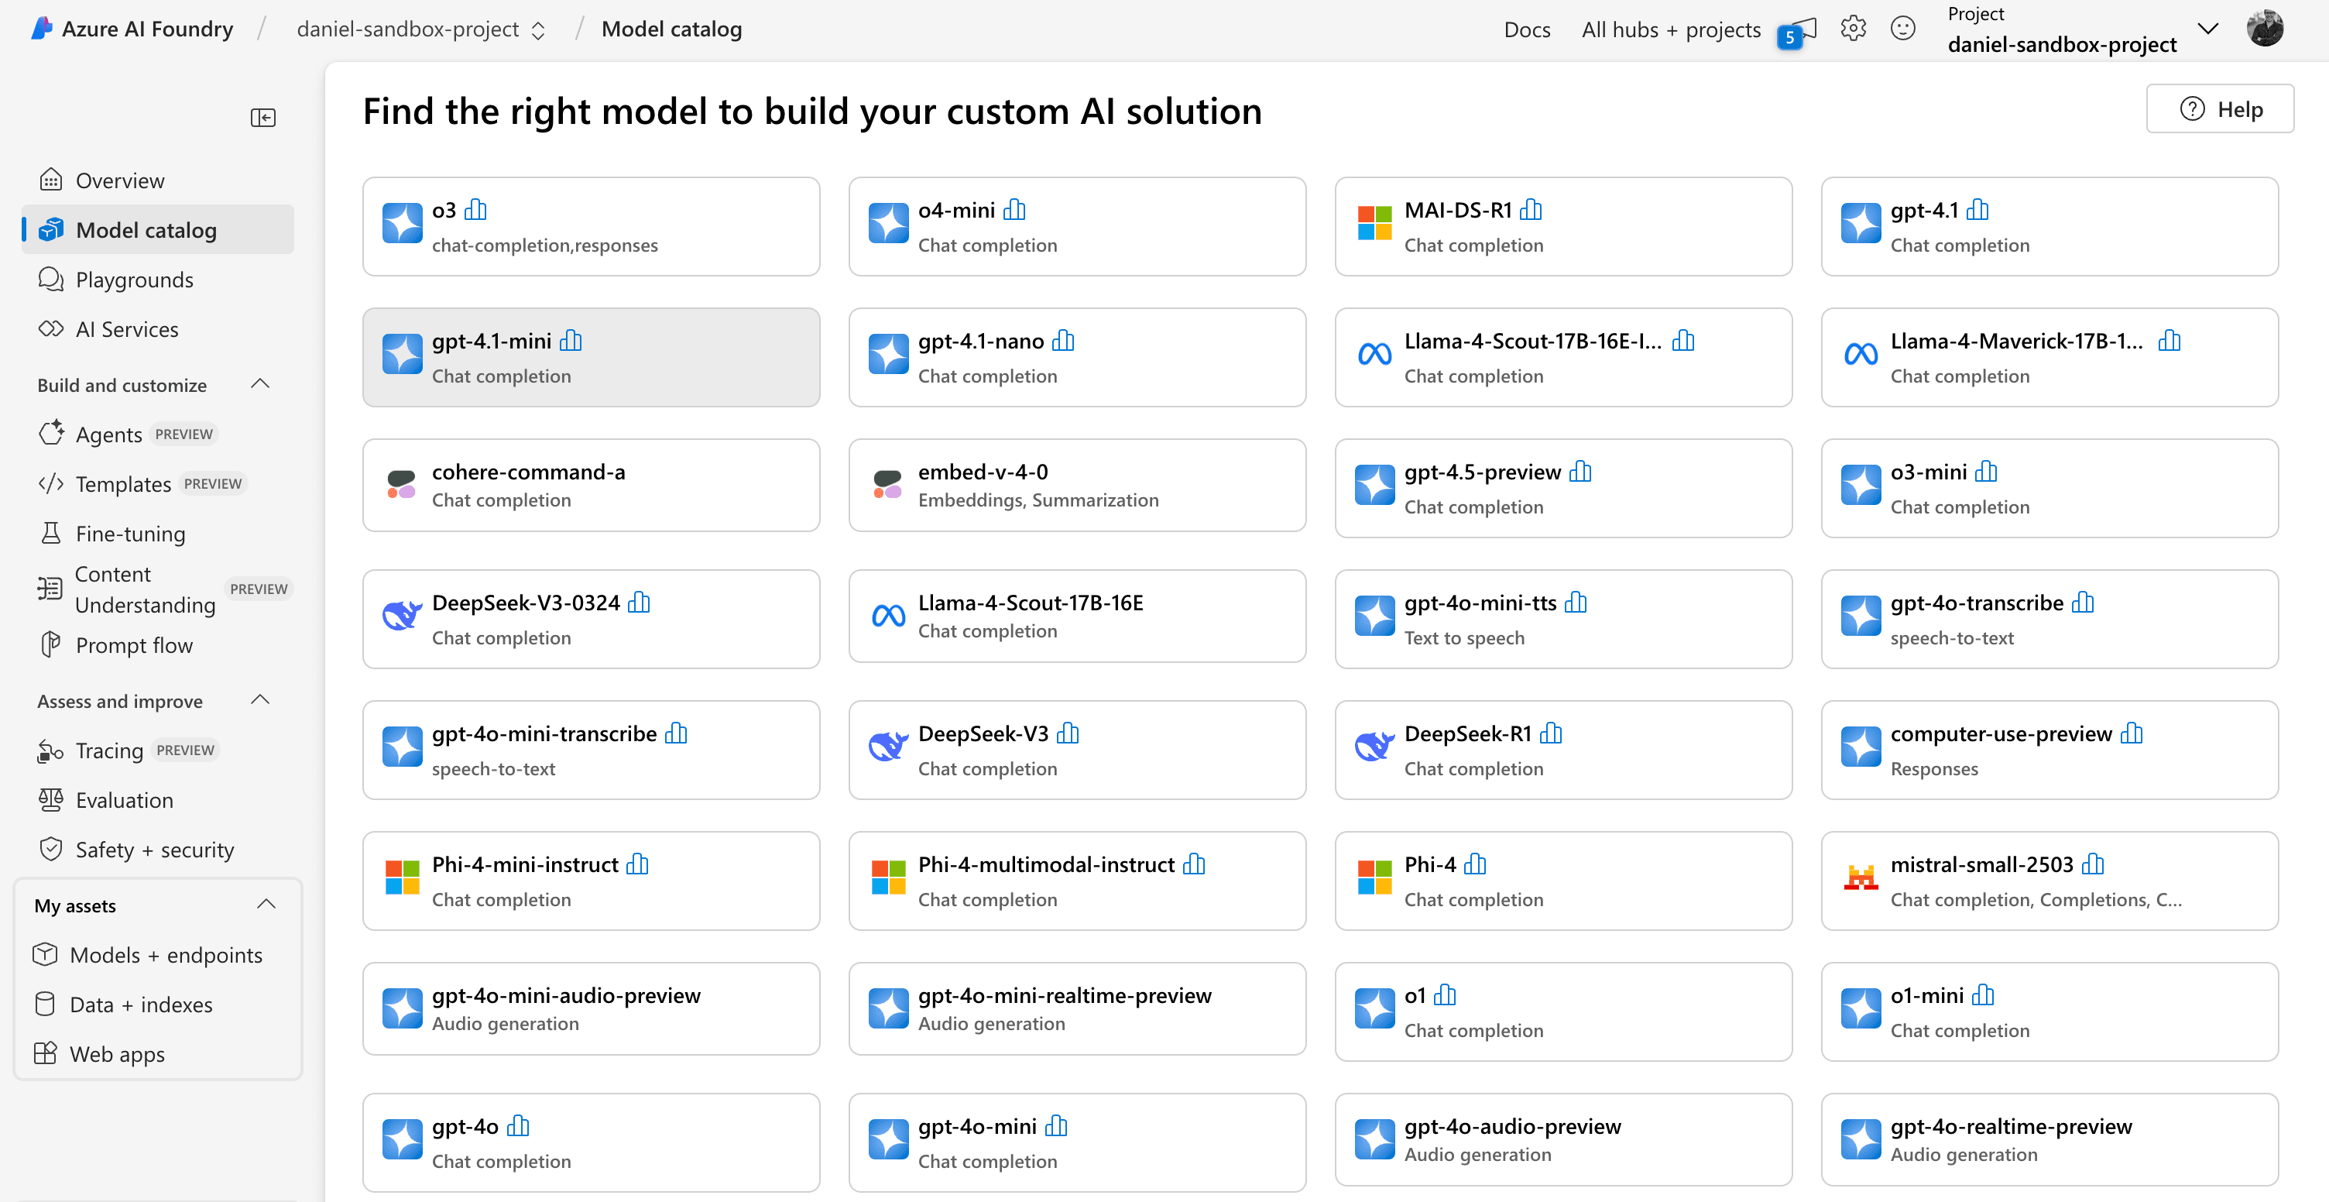The width and height of the screenshot is (2329, 1202).
Task: Click the Help button
Action: [2220, 109]
